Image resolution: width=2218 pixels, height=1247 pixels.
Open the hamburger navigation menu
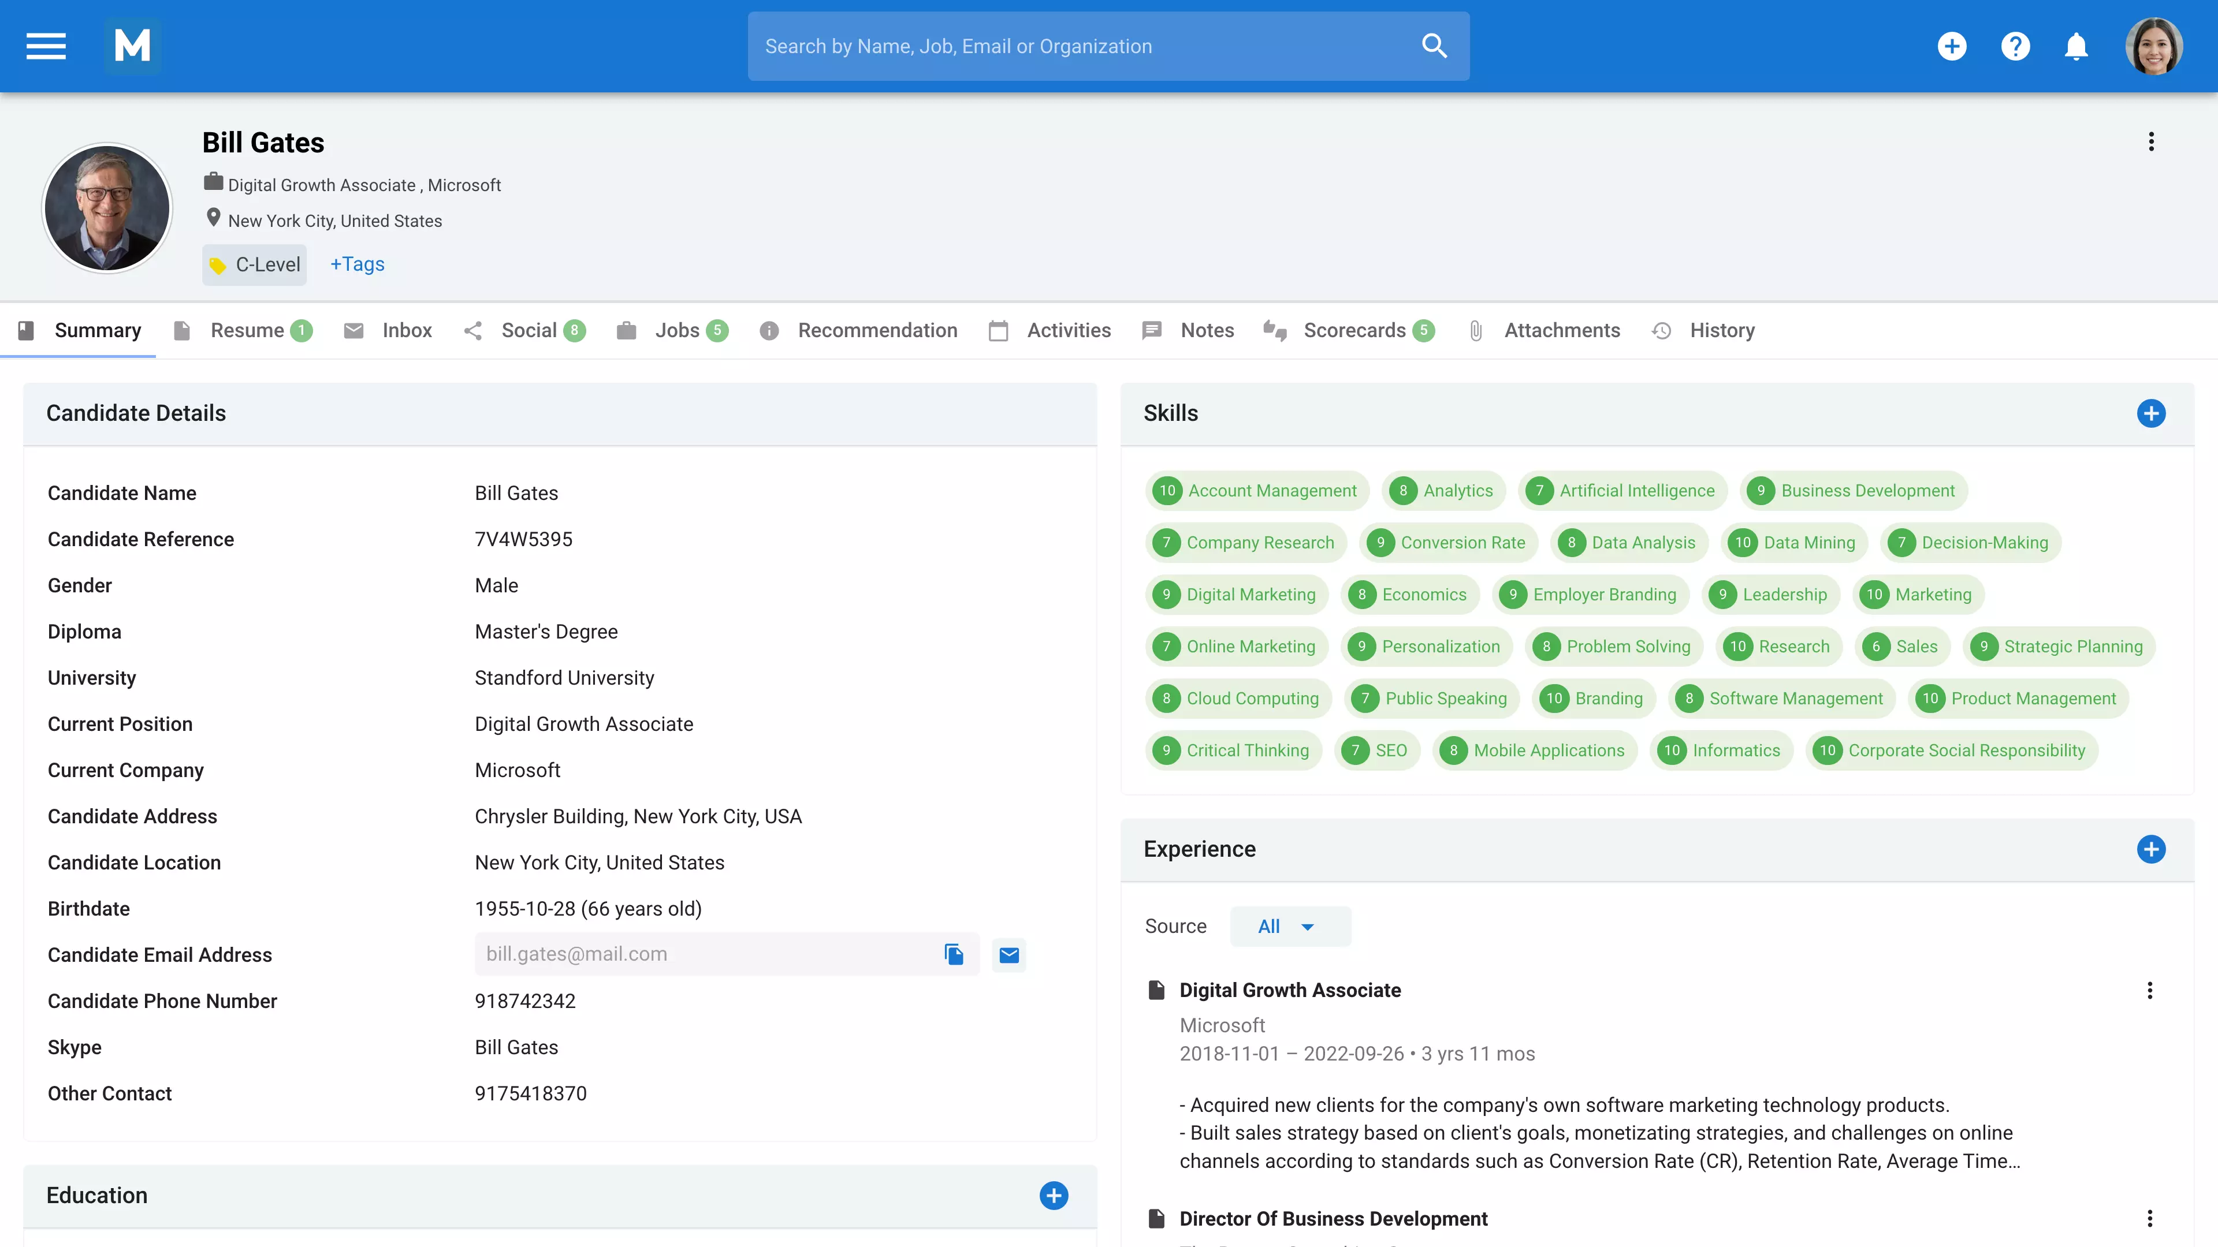click(x=46, y=46)
